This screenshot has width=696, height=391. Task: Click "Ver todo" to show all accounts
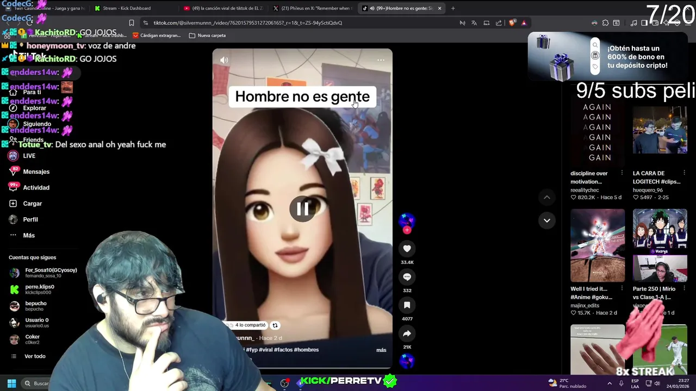pos(35,356)
